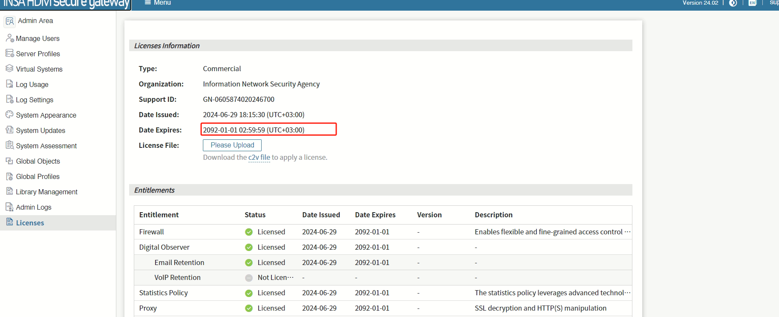
Task: Download the c2v file link
Action: coord(259,157)
